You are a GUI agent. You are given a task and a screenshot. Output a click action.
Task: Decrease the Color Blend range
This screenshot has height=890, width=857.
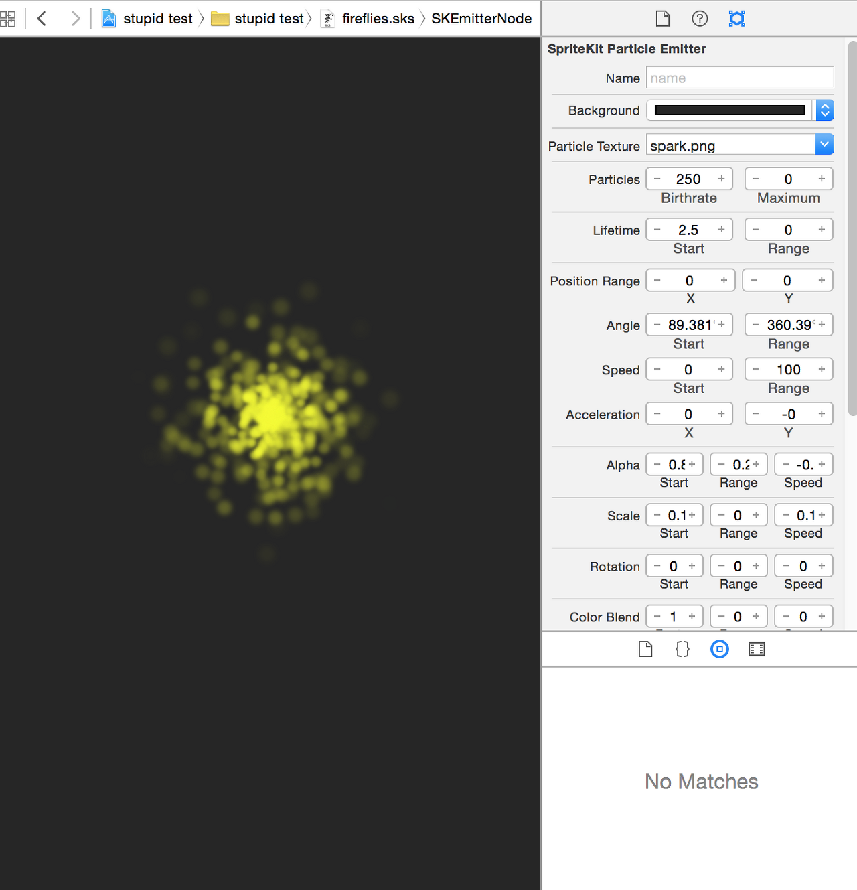click(722, 616)
